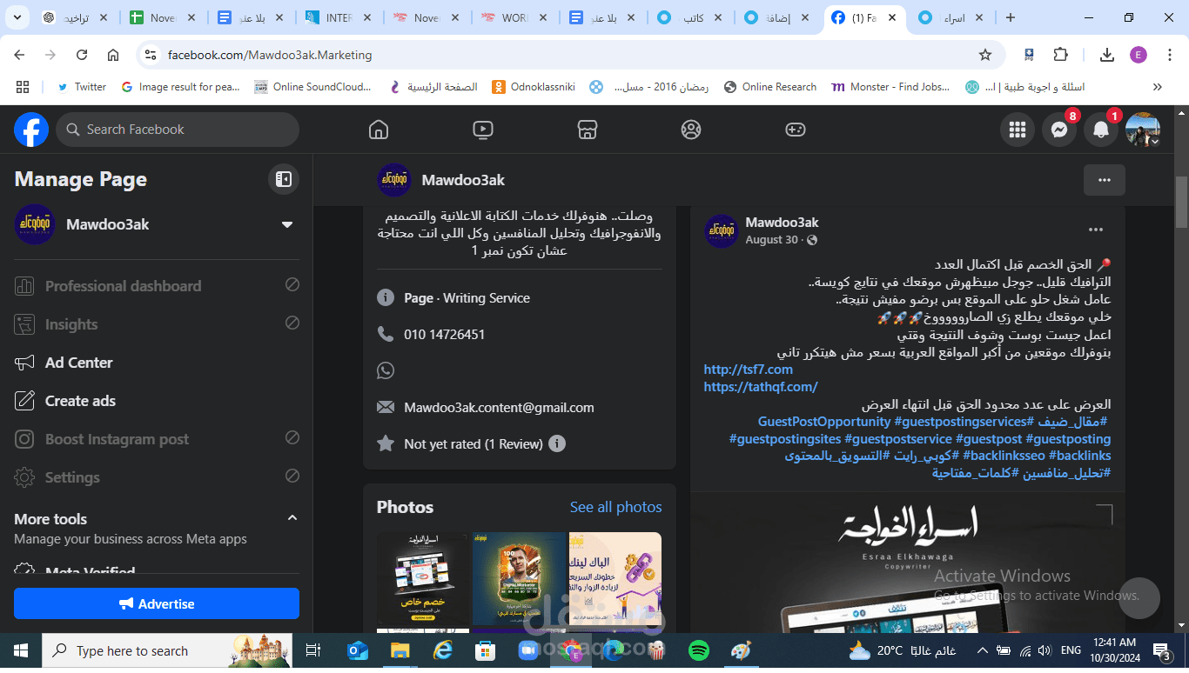Collapse the Manage Page sidebar icon
The image size is (1189, 673).
pyautogui.click(x=284, y=179)
